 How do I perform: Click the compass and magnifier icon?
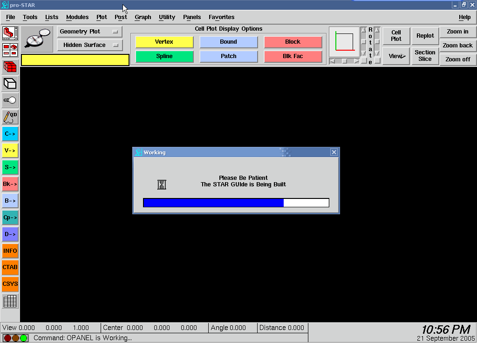pos(37,39)
